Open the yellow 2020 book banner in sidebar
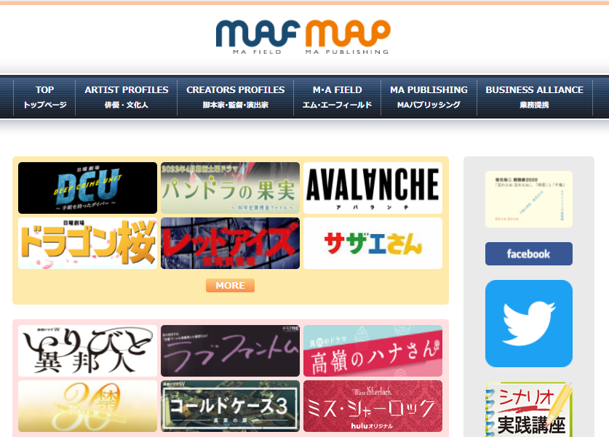Viewport: 609px width, 437px height. [x=528, y=199]
